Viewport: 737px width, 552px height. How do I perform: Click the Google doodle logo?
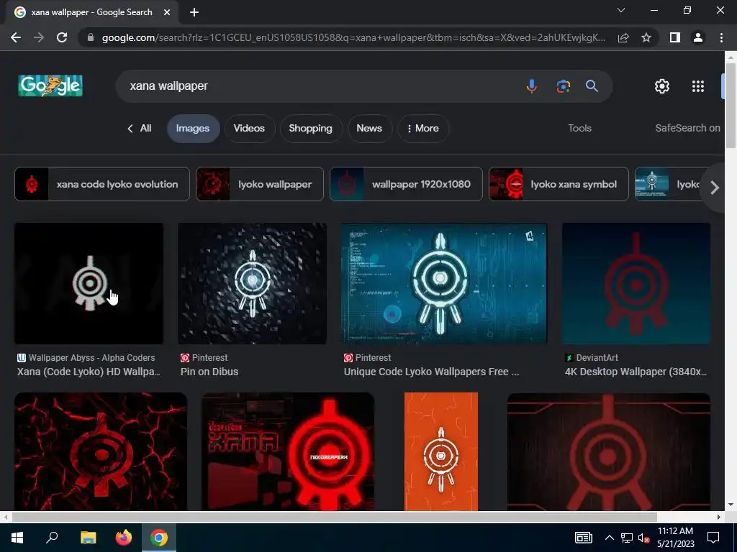pyautogui.click(x=50, y=86)
